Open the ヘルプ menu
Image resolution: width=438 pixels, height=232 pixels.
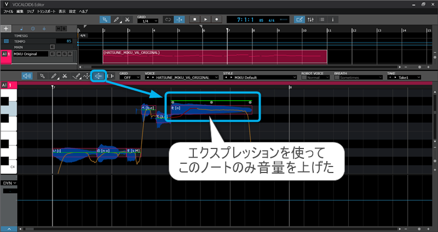point(83,11)
